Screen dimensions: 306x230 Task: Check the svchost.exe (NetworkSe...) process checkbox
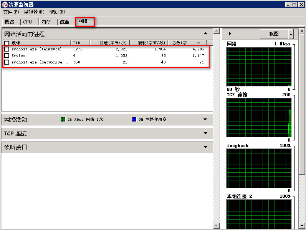click(x=7, y=62)
